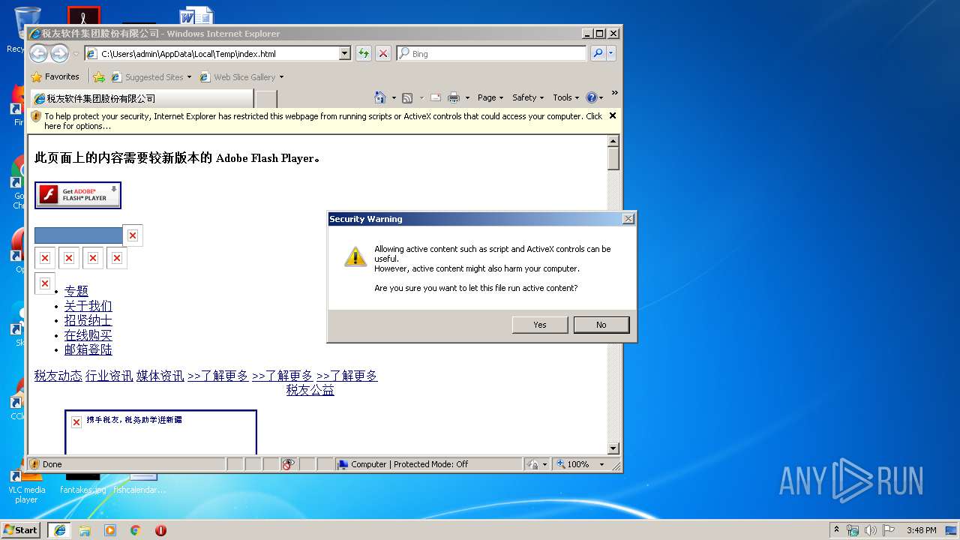This screenshot has width=960, height=540.
Task: Click the Bing search input box
Action: coord(492,53)
